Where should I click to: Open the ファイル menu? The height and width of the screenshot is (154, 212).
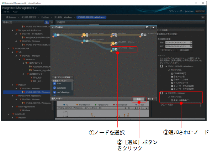[6, 12]
